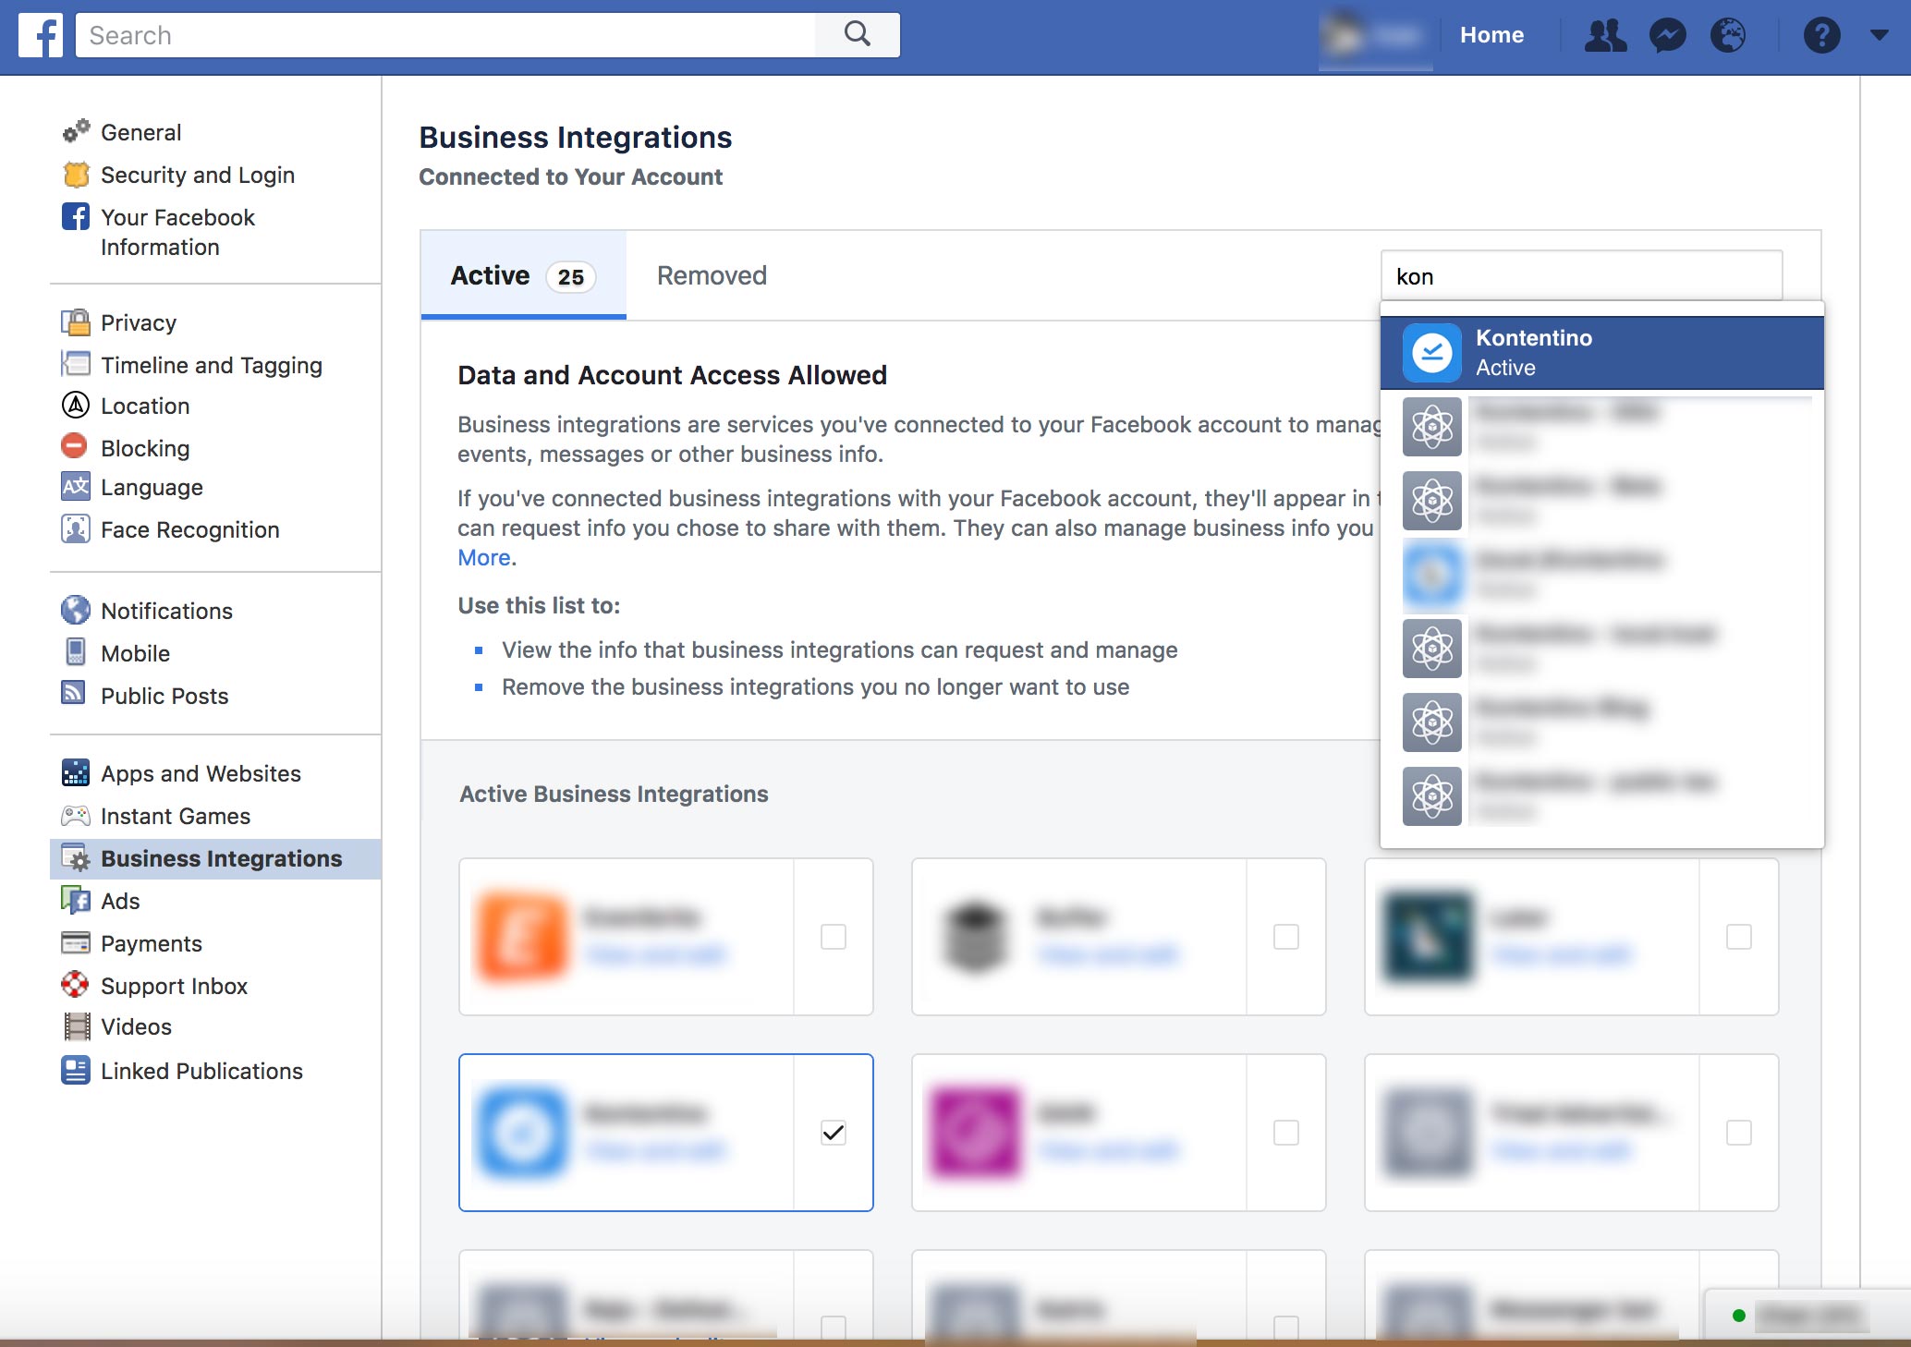This screenshot has width=1911, height=1347.
Task: Click the Public Posts feed icon
Action: click(73, 693)
